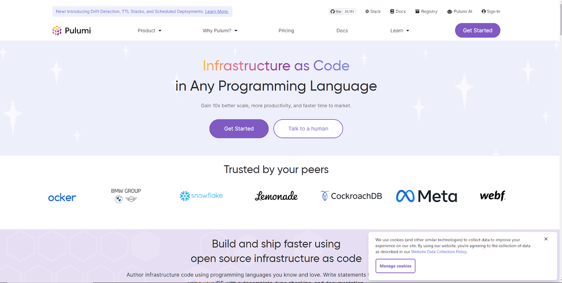Expand the Product dropdown menu

point(149,30)
